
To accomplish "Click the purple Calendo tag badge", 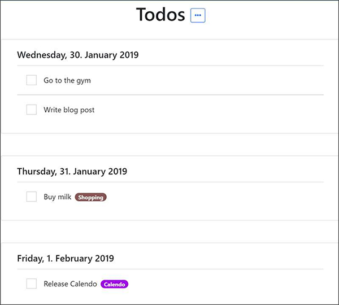I will pyautogui.click(x=114, y=284).
